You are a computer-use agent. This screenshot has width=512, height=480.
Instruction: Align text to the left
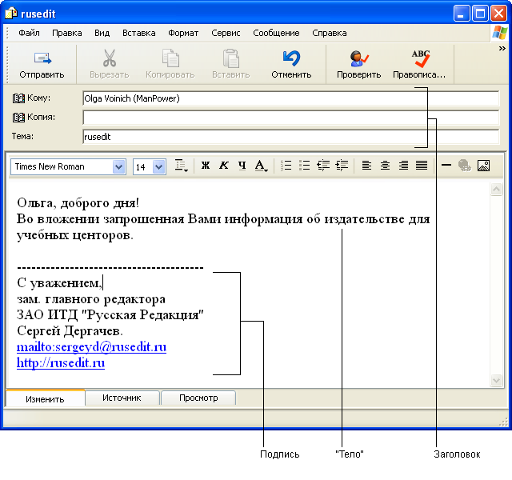366,166
